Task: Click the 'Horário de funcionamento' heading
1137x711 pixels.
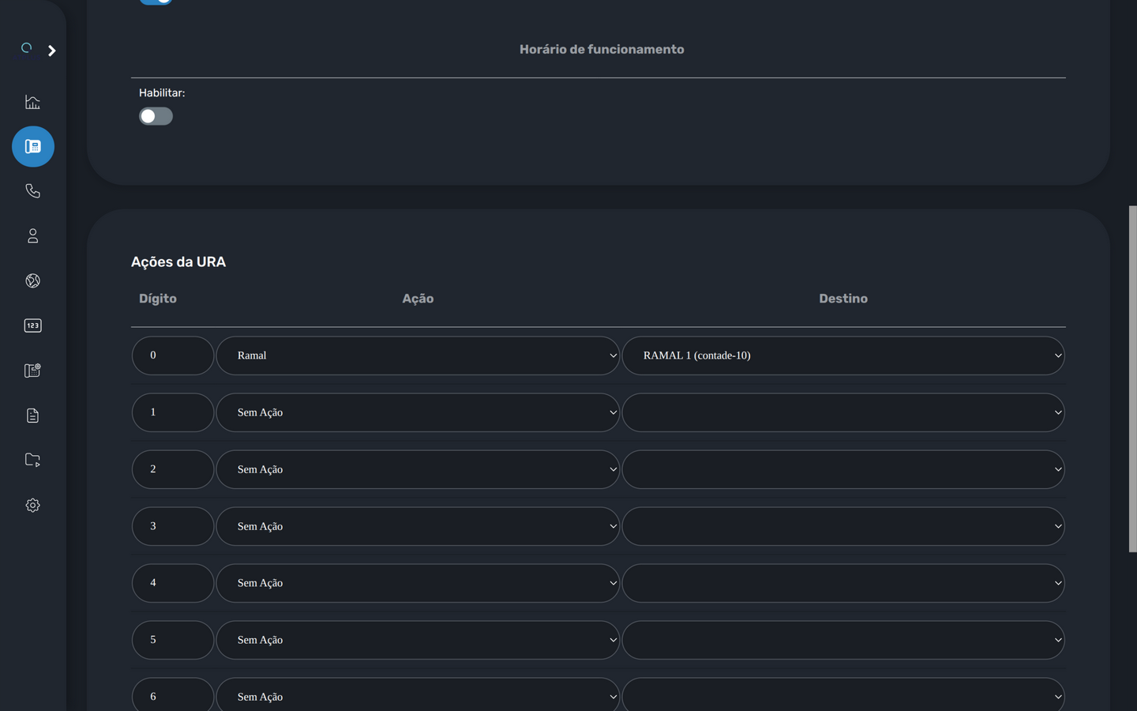Action: pos(602,49)
